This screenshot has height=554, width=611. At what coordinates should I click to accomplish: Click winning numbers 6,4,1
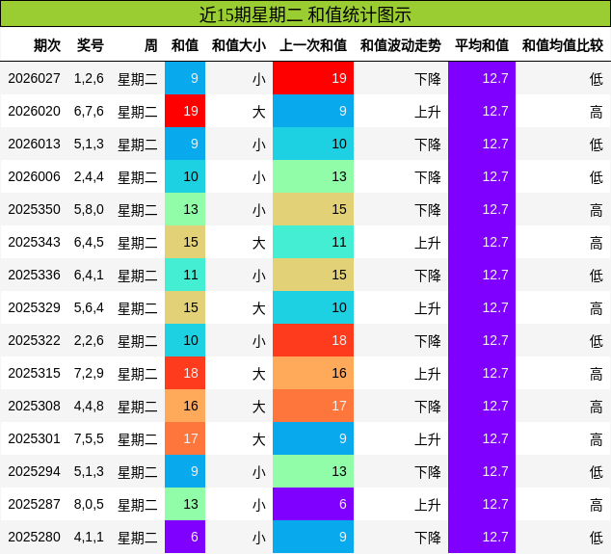(89, 275)
